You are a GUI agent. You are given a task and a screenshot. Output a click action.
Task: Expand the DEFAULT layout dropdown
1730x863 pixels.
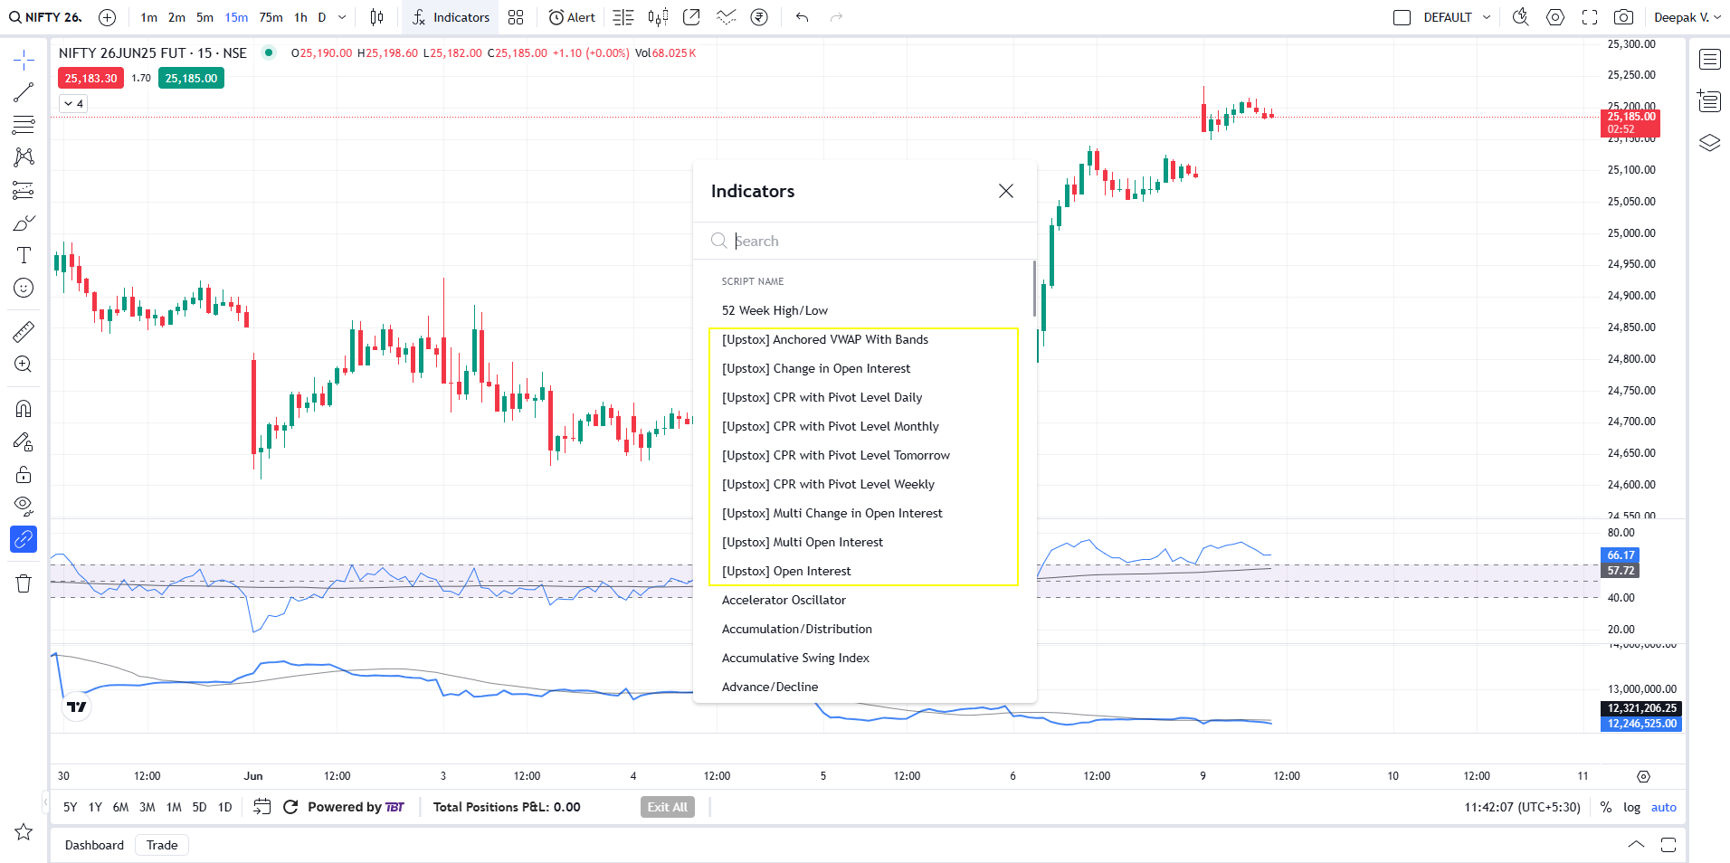[1487, 17]
